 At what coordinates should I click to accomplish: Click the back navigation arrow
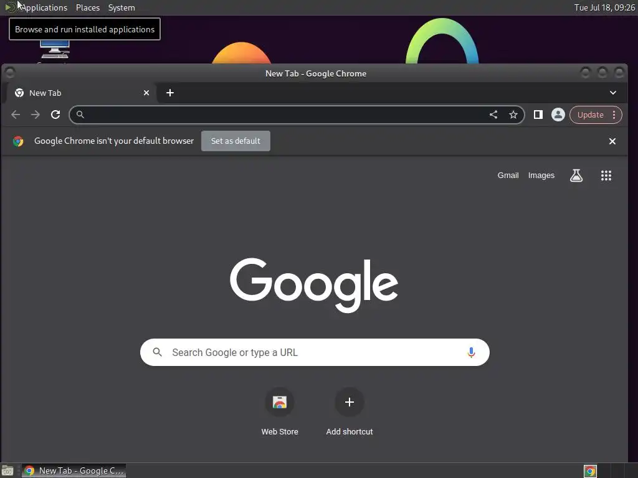[x=16, y=115]
